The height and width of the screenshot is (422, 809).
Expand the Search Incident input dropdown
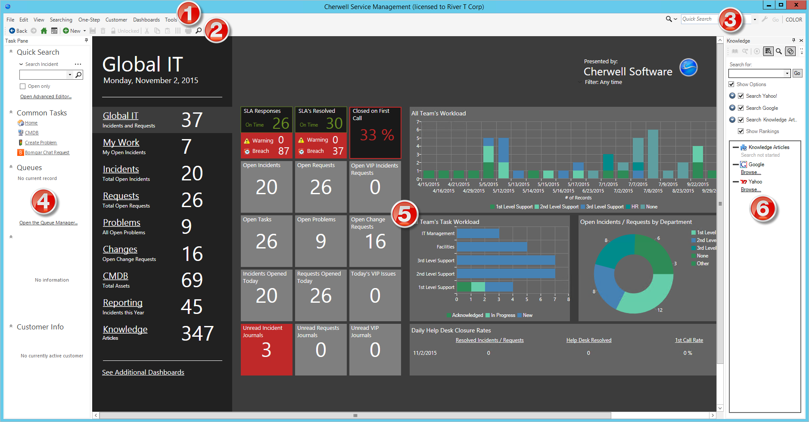(70, 75)
